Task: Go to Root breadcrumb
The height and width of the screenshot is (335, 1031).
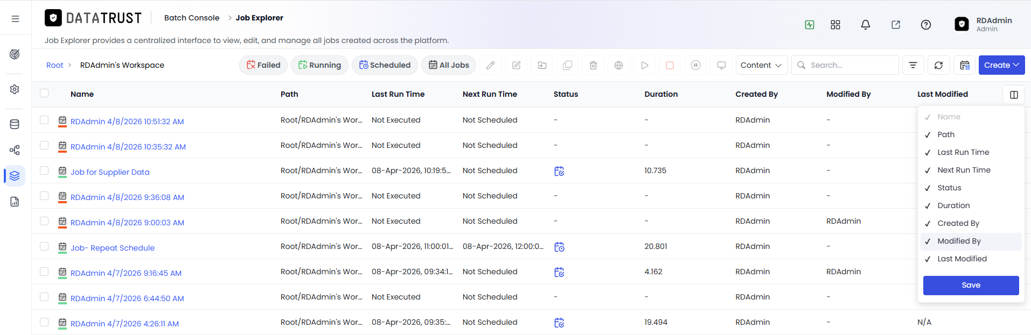Action: point(55,65)
